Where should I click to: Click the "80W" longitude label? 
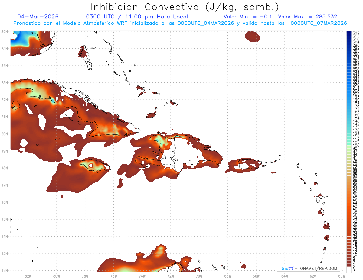pos(57,276)
